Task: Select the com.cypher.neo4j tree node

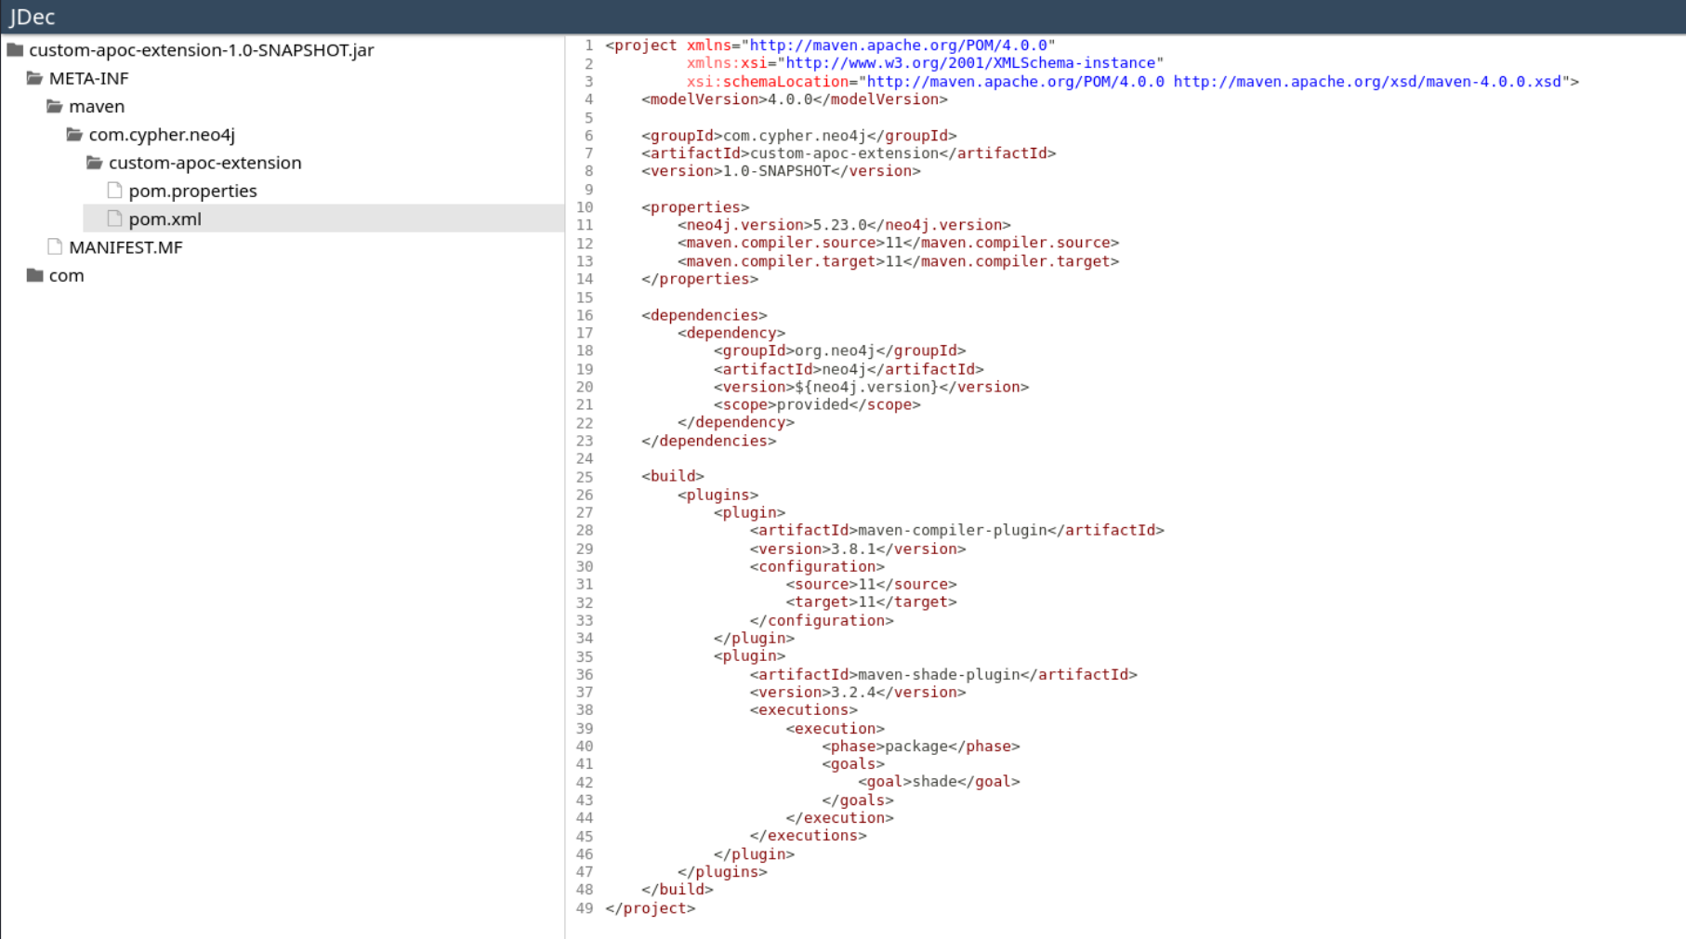Action: [x=162, y=135]
